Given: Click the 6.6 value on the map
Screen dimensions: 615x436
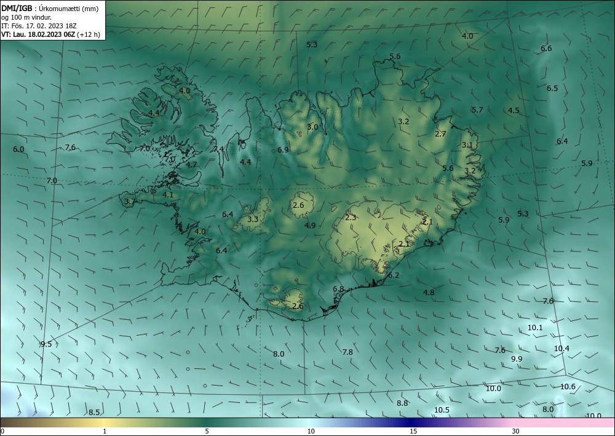Looking at the screenshot, I should click(x=546, y=49).
